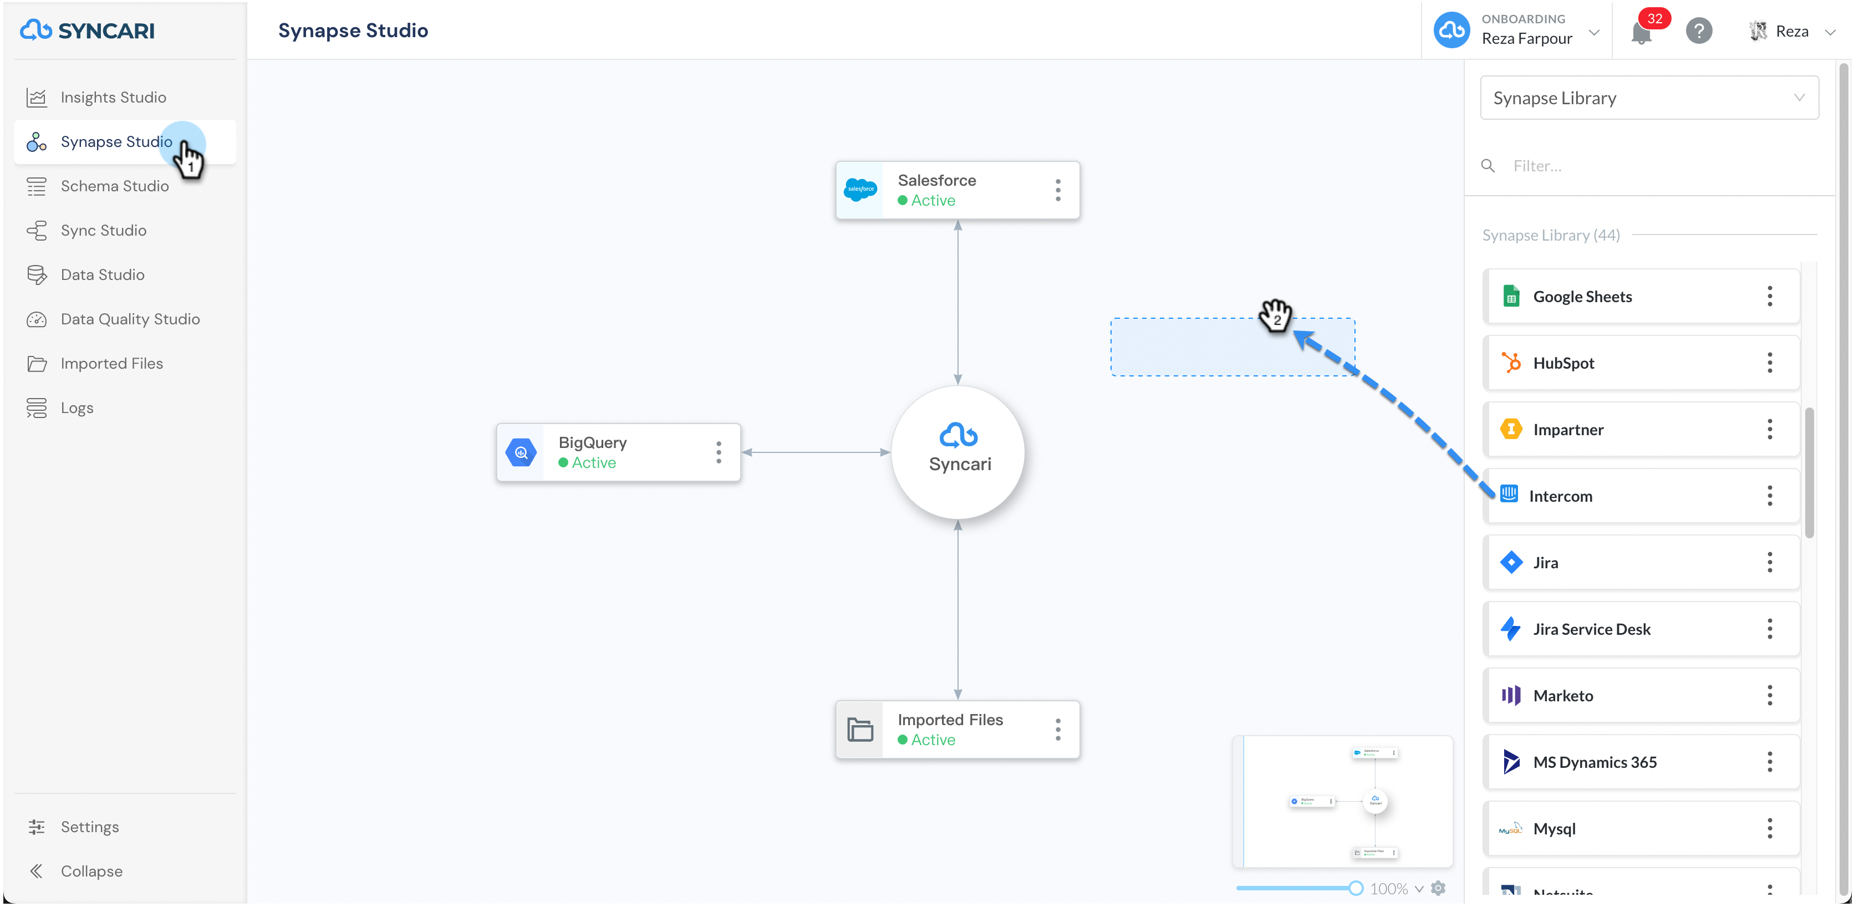Viewport: 1854px width, 907px height.
Task: Click the Synapse Library (44) heading
Action: [x=1551, y=236]
